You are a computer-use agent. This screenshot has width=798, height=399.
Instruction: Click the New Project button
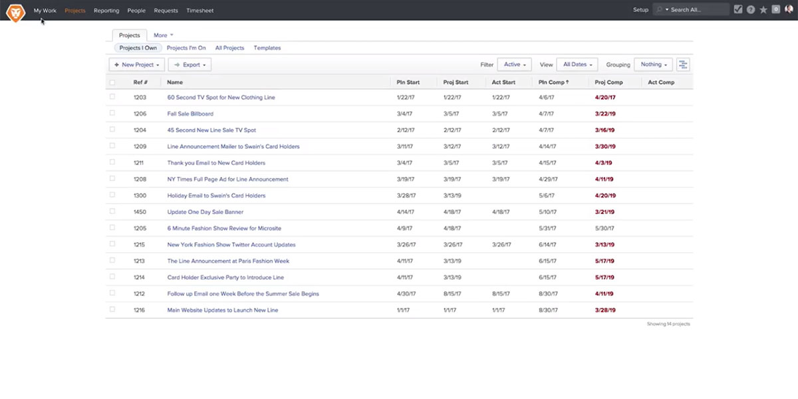136,65
